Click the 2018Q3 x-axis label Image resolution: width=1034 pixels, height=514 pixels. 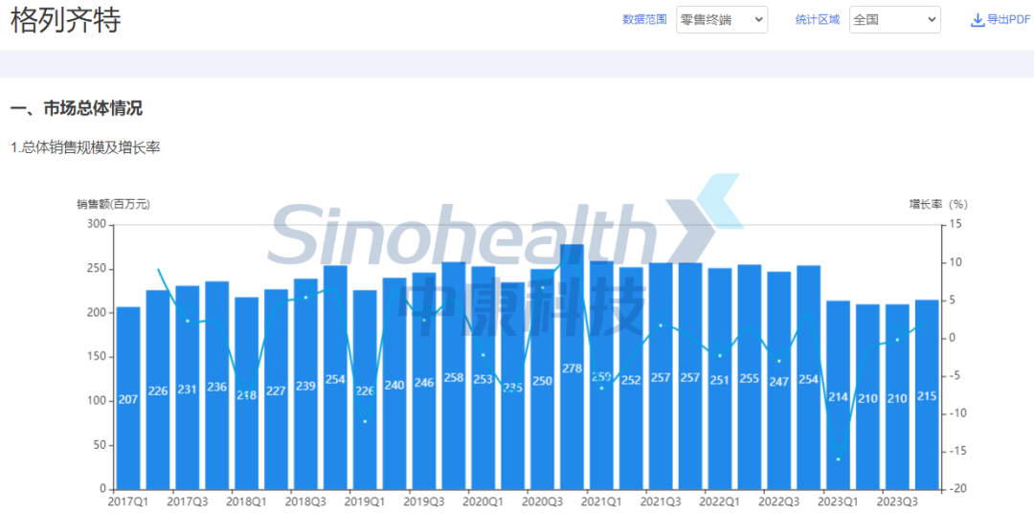point(306,501)
